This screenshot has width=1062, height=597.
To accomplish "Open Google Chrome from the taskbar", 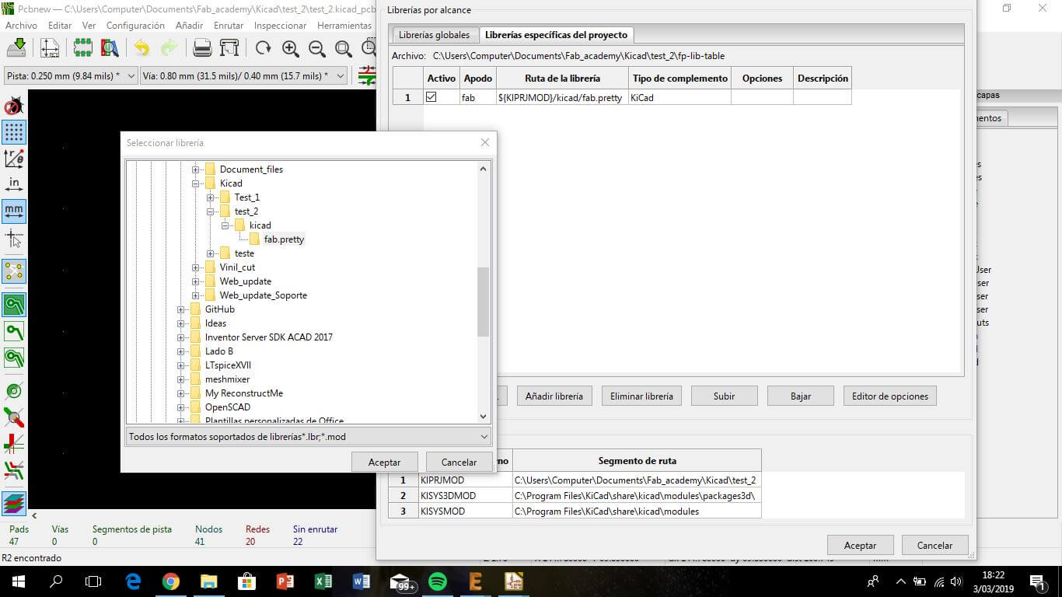I will pyautogui.click(x=171, y=581).
